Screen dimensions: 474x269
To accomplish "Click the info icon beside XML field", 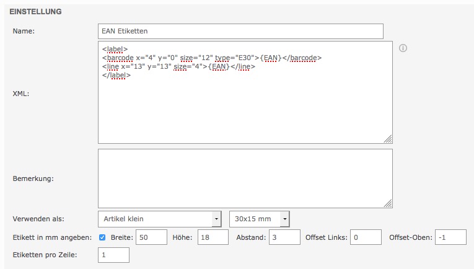I will click(403, 48).
